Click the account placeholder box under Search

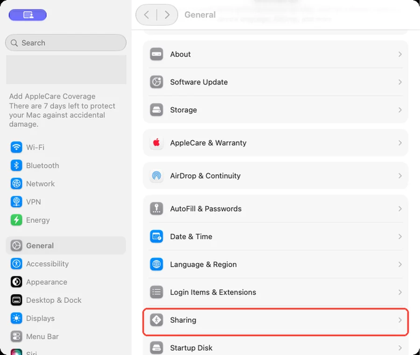click(x=66, y=70)
